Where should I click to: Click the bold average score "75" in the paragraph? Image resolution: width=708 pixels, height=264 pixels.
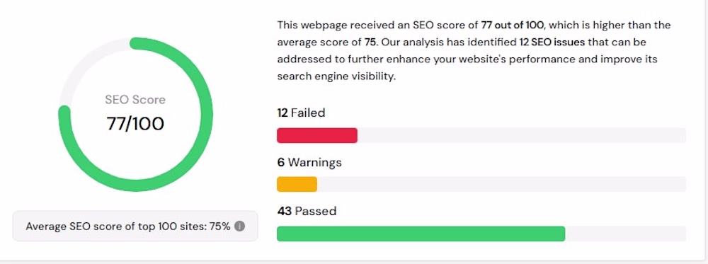370,42
